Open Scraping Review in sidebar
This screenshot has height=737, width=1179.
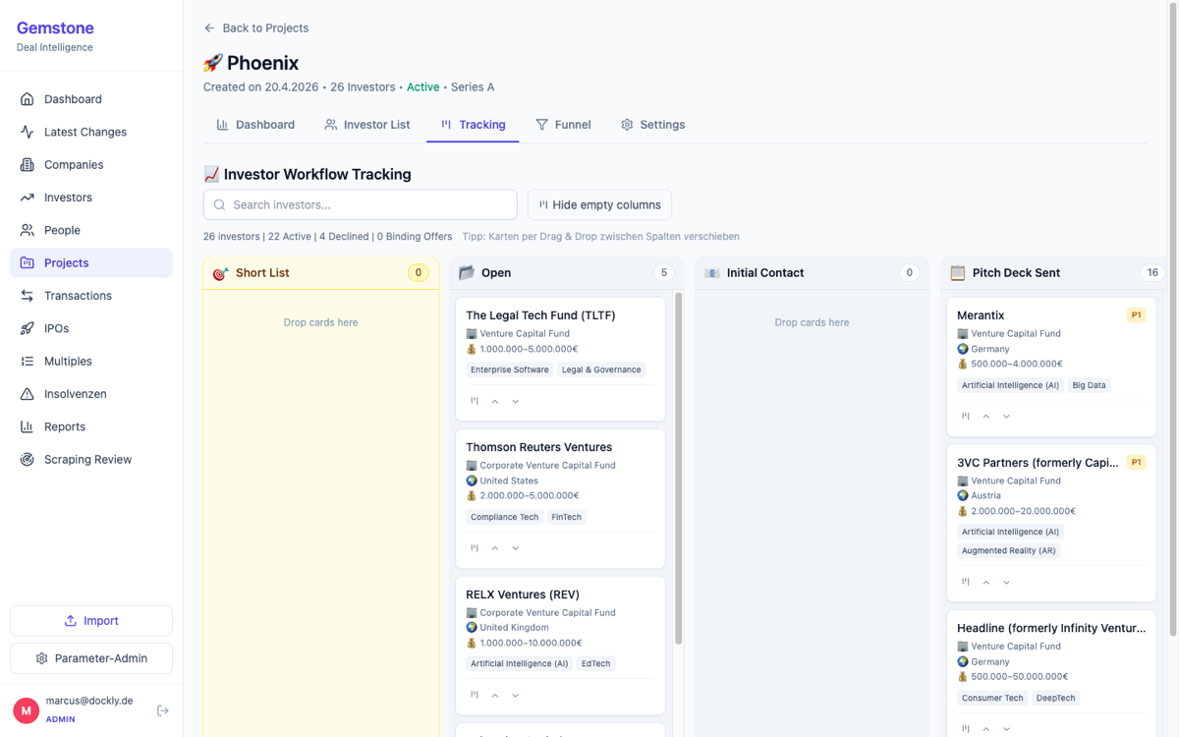click(91, 459)
